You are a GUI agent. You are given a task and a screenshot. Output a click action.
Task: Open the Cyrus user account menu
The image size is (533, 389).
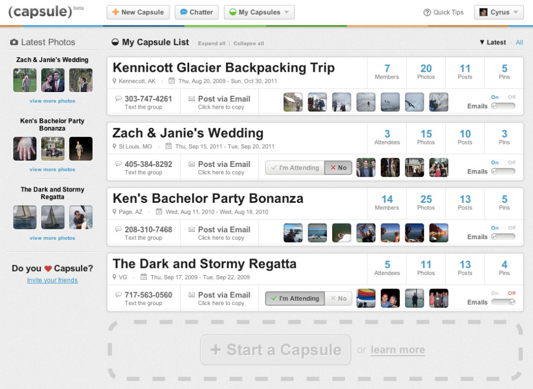pyautogui.click(x=498, y=12)
